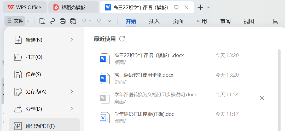Click the print icon in quick toolbar

tap(63, 21)
